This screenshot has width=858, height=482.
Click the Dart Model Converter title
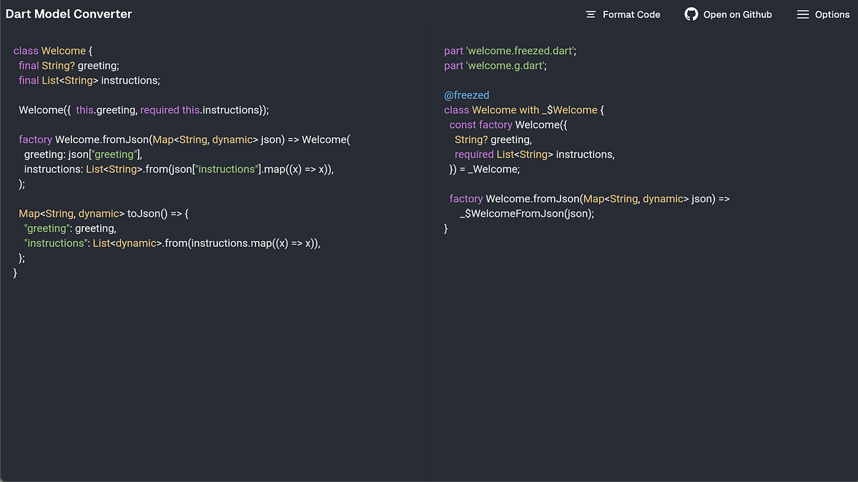point(69,14)
